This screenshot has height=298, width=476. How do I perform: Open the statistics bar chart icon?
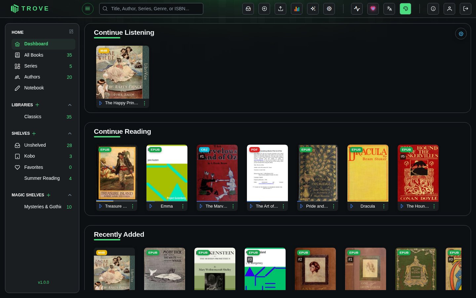(297, 9)
